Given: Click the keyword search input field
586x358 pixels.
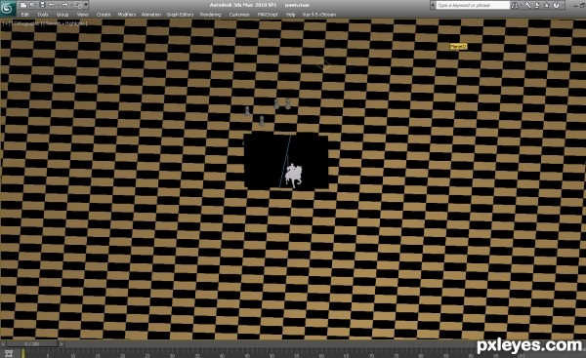Looking at the screenshot, I should coord(473,5).
